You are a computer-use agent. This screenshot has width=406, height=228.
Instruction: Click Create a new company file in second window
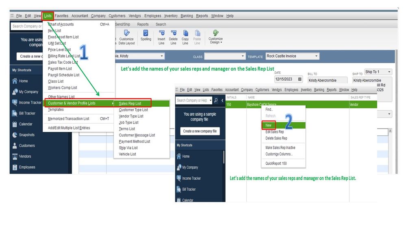200,131
